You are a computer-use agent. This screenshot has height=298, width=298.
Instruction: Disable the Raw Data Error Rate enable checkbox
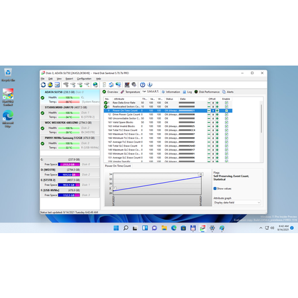click(226, 103)
